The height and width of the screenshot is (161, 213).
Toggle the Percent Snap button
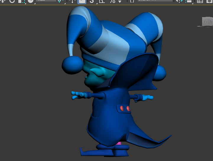pos(112,1)
